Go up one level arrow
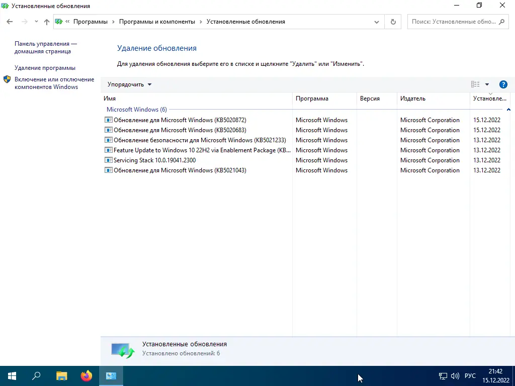 pos(47,22)
